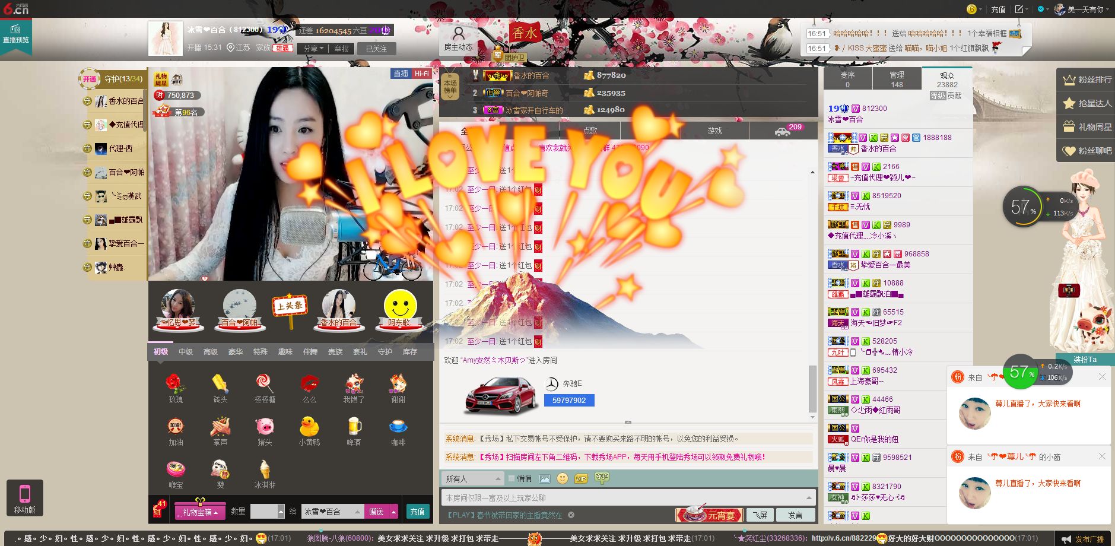This screenshot has height=546, width=1115.
Task: Click the 上头条 headline sign
Action: (x=289, y=310)
